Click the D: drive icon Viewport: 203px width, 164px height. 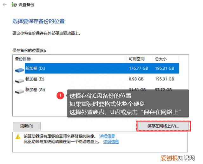[x=19, y=70]
